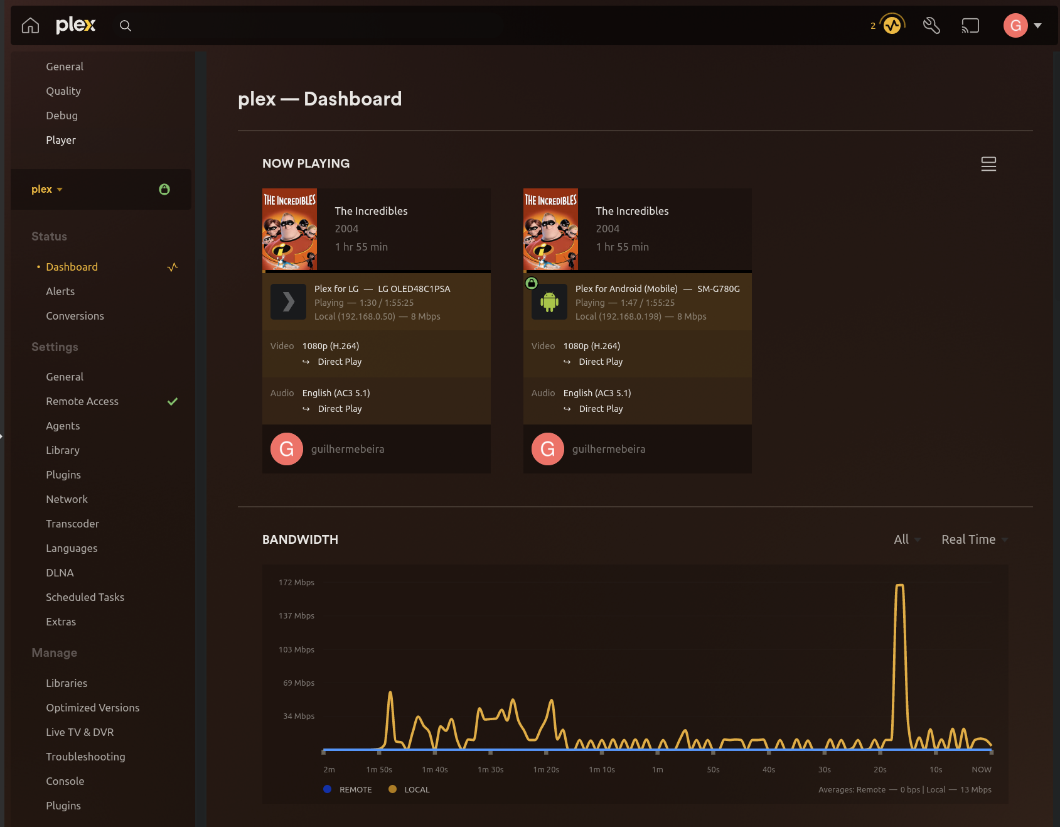The width and height of the screenshot is (1060, 827).
Task: Open the cast to device icon
Action: (970, 26)
